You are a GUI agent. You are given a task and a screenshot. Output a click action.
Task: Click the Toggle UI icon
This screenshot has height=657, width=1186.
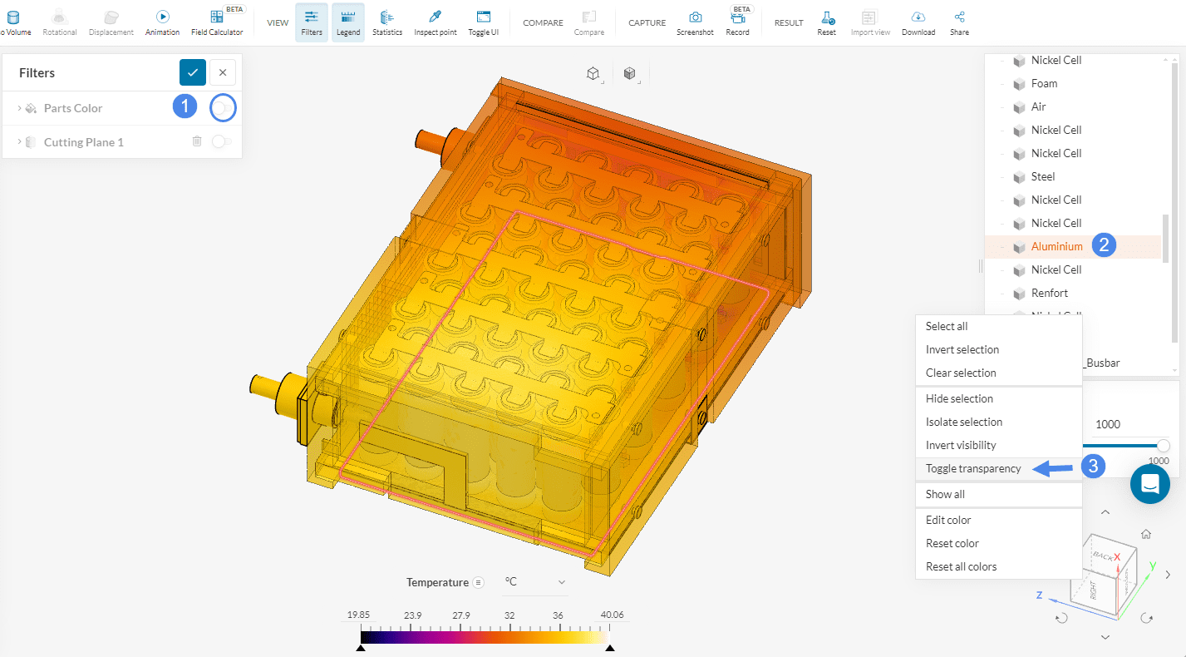coord(483,22)
